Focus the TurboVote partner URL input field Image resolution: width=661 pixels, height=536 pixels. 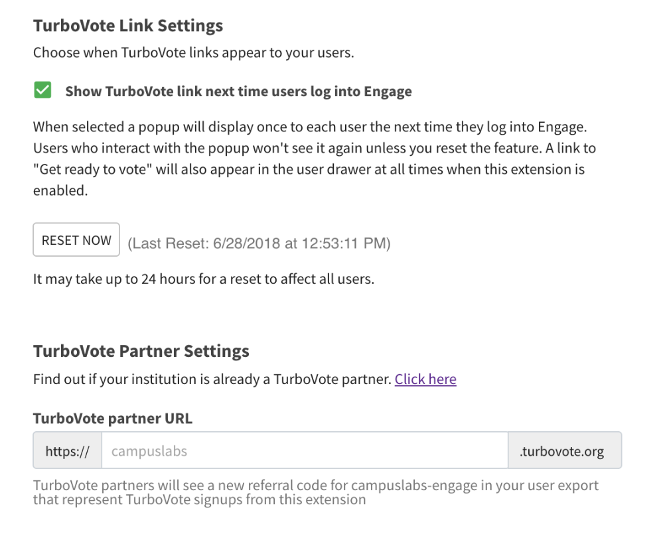click(305, 450)
